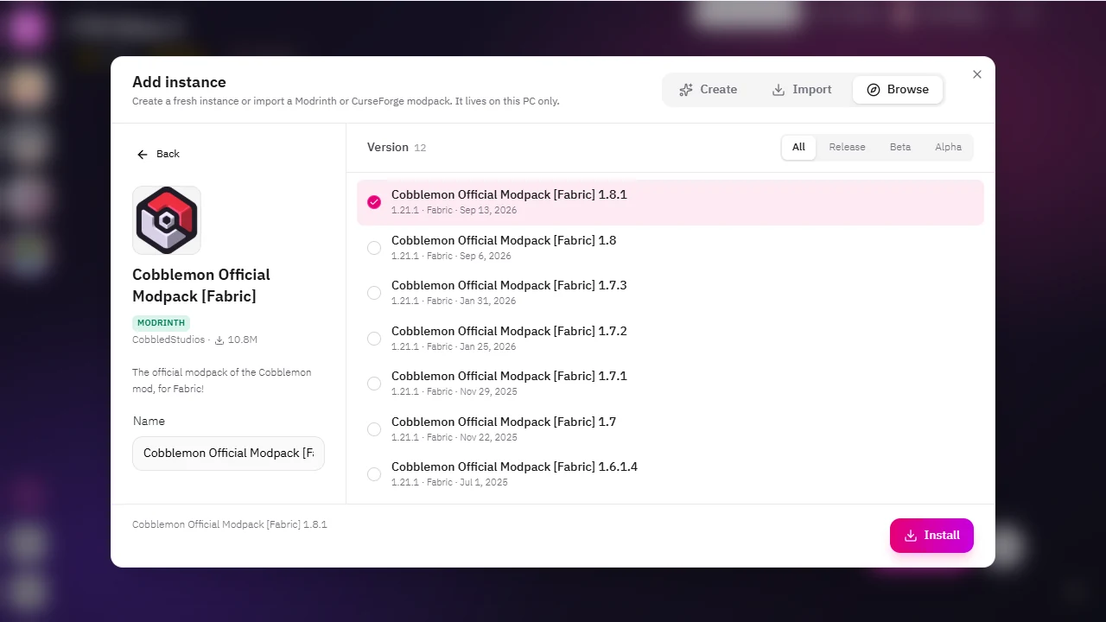Select Cobblemon Fabric 1.7.3 radio button
Viewport: 1106px width, 622px height.
[x=374, y=293]
